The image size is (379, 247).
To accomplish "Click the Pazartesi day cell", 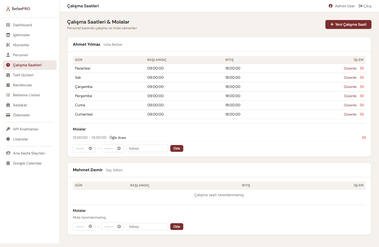I will point(83,68).
